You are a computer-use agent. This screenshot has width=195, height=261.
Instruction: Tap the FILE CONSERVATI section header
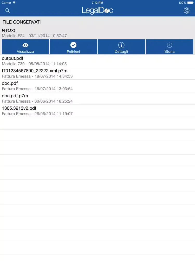tap(22, 22)
